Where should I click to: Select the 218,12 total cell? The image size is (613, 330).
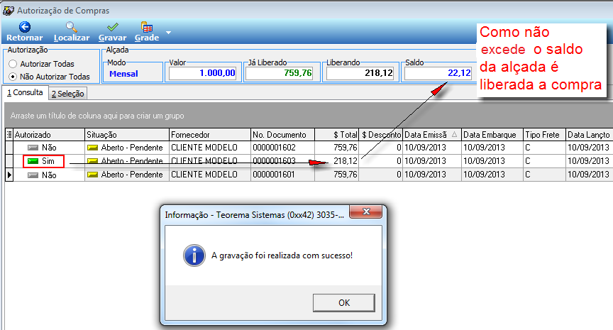coord(337,160)
